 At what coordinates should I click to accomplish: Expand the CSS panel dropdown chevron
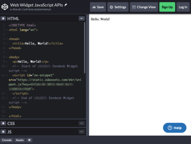[82, 123]
